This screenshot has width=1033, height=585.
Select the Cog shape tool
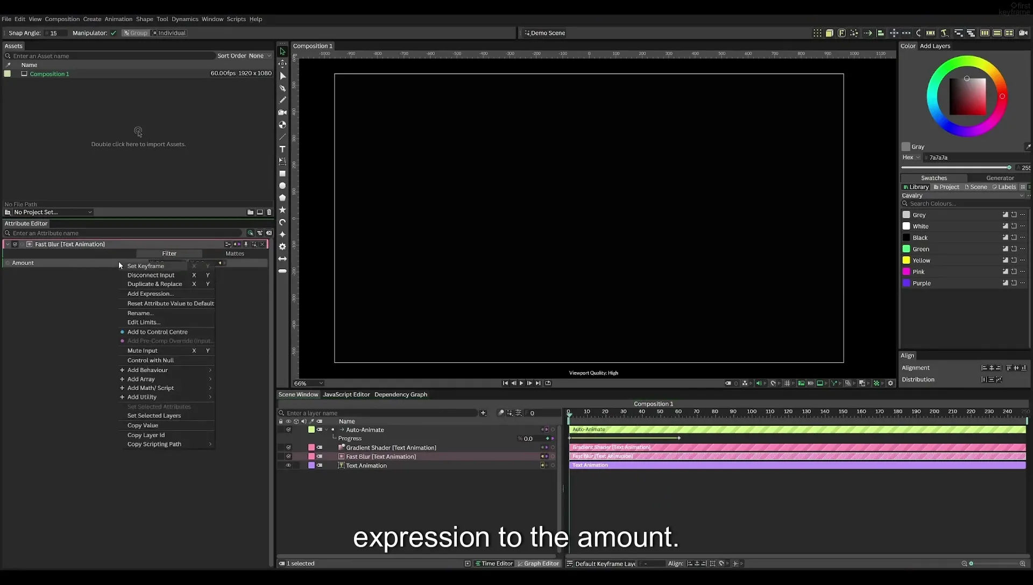coord(282,246)
